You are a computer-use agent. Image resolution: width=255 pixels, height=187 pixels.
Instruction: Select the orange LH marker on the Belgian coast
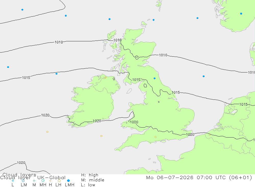210,135
